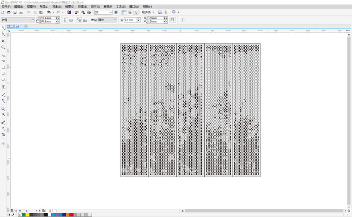Open the zoom level dropdown showing 2%
This screenshot has height=217, width=352.
coord(110,12)
